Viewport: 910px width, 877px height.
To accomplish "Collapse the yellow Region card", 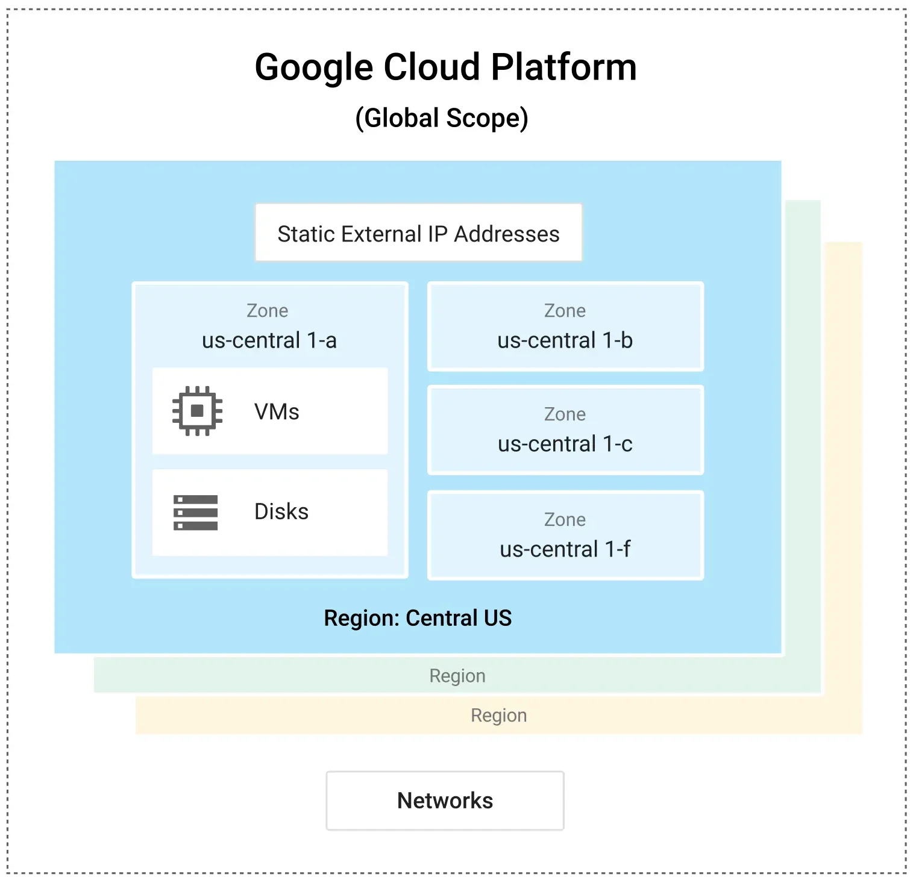I will (x=498, y=715).
